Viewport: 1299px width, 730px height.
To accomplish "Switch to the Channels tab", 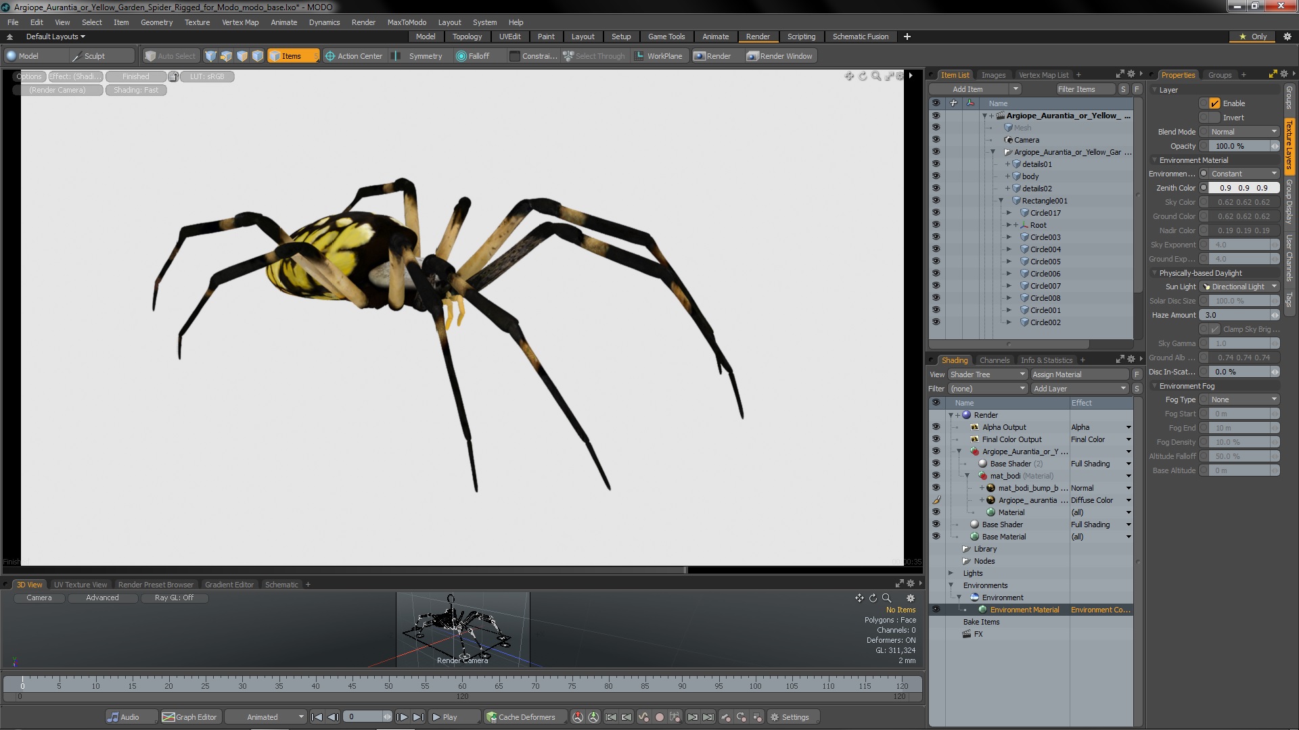I will tap(995, 360).
